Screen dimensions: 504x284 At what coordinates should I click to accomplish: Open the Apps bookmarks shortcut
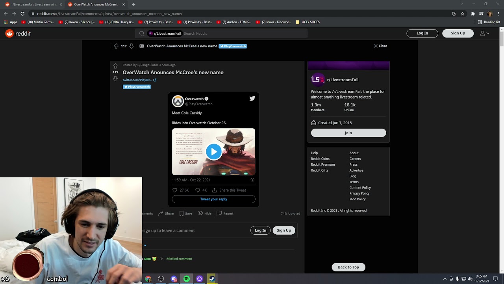click(11, 22)
